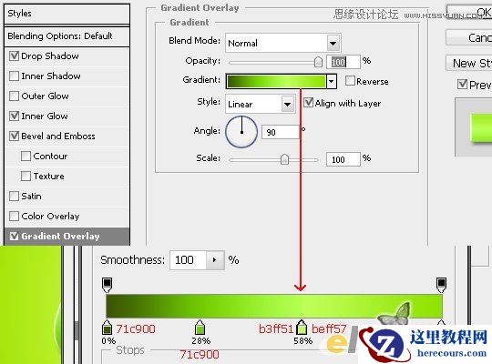Toggle the Preview checkbox
Viewport: 492px width, 364px height.
[462, 84]
